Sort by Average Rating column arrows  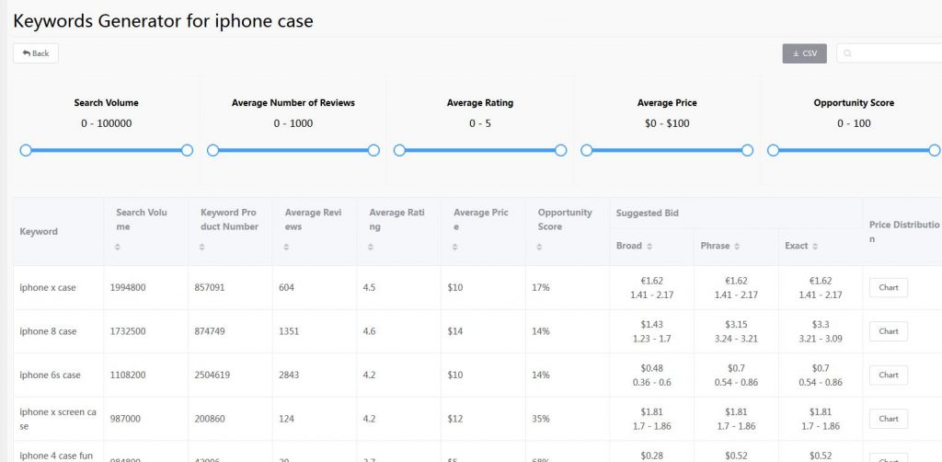(x=369, y=247)
